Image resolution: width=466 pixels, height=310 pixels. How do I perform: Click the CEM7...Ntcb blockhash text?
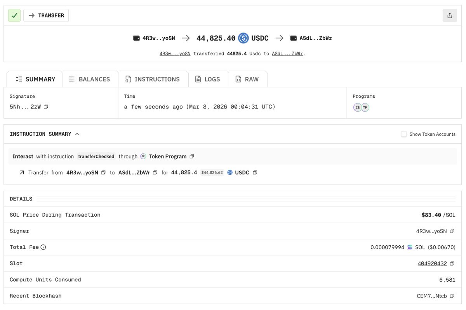click(432, 296)
